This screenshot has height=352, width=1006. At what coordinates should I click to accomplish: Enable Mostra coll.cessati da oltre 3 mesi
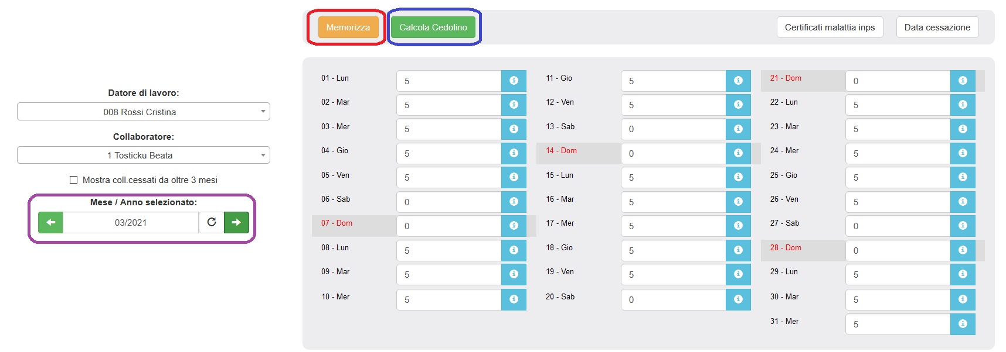click(74, 180)
